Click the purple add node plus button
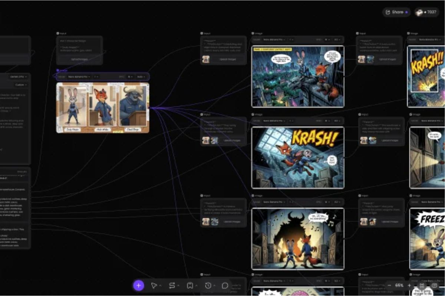445x296 pixels. coord(139,285)
